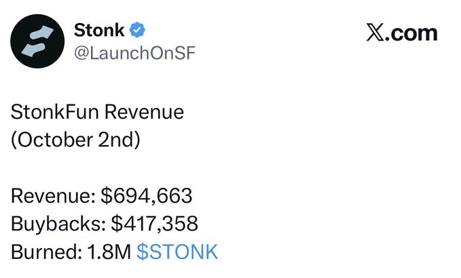Open the @LaunchOnSF handle
The width and height of the screenshot is (461, 278).
pos(134,53)
